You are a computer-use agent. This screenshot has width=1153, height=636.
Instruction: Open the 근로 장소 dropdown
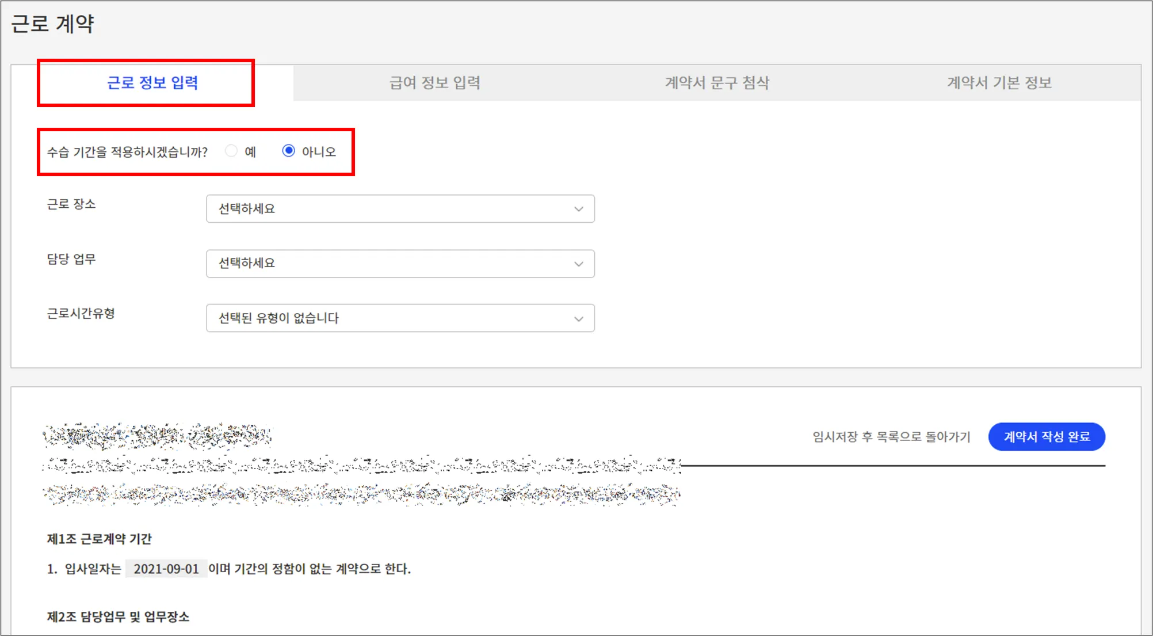tap(400, 209)
